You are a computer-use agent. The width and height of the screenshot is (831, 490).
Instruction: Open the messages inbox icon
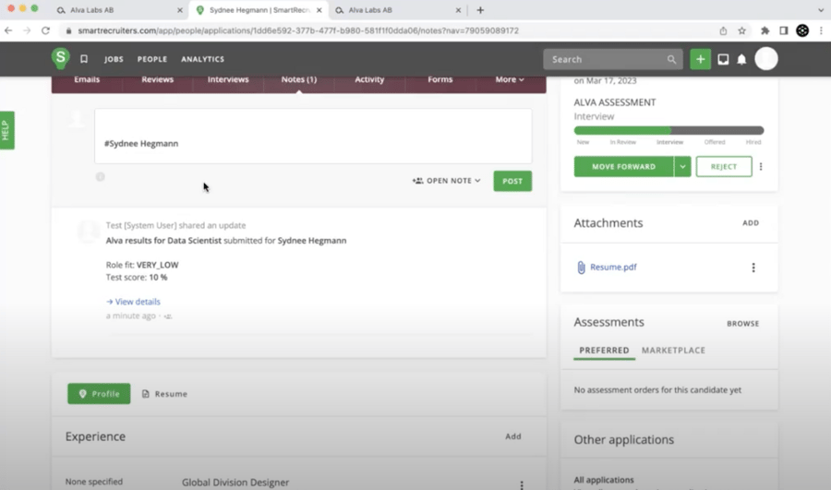click(x=723, y=59)
